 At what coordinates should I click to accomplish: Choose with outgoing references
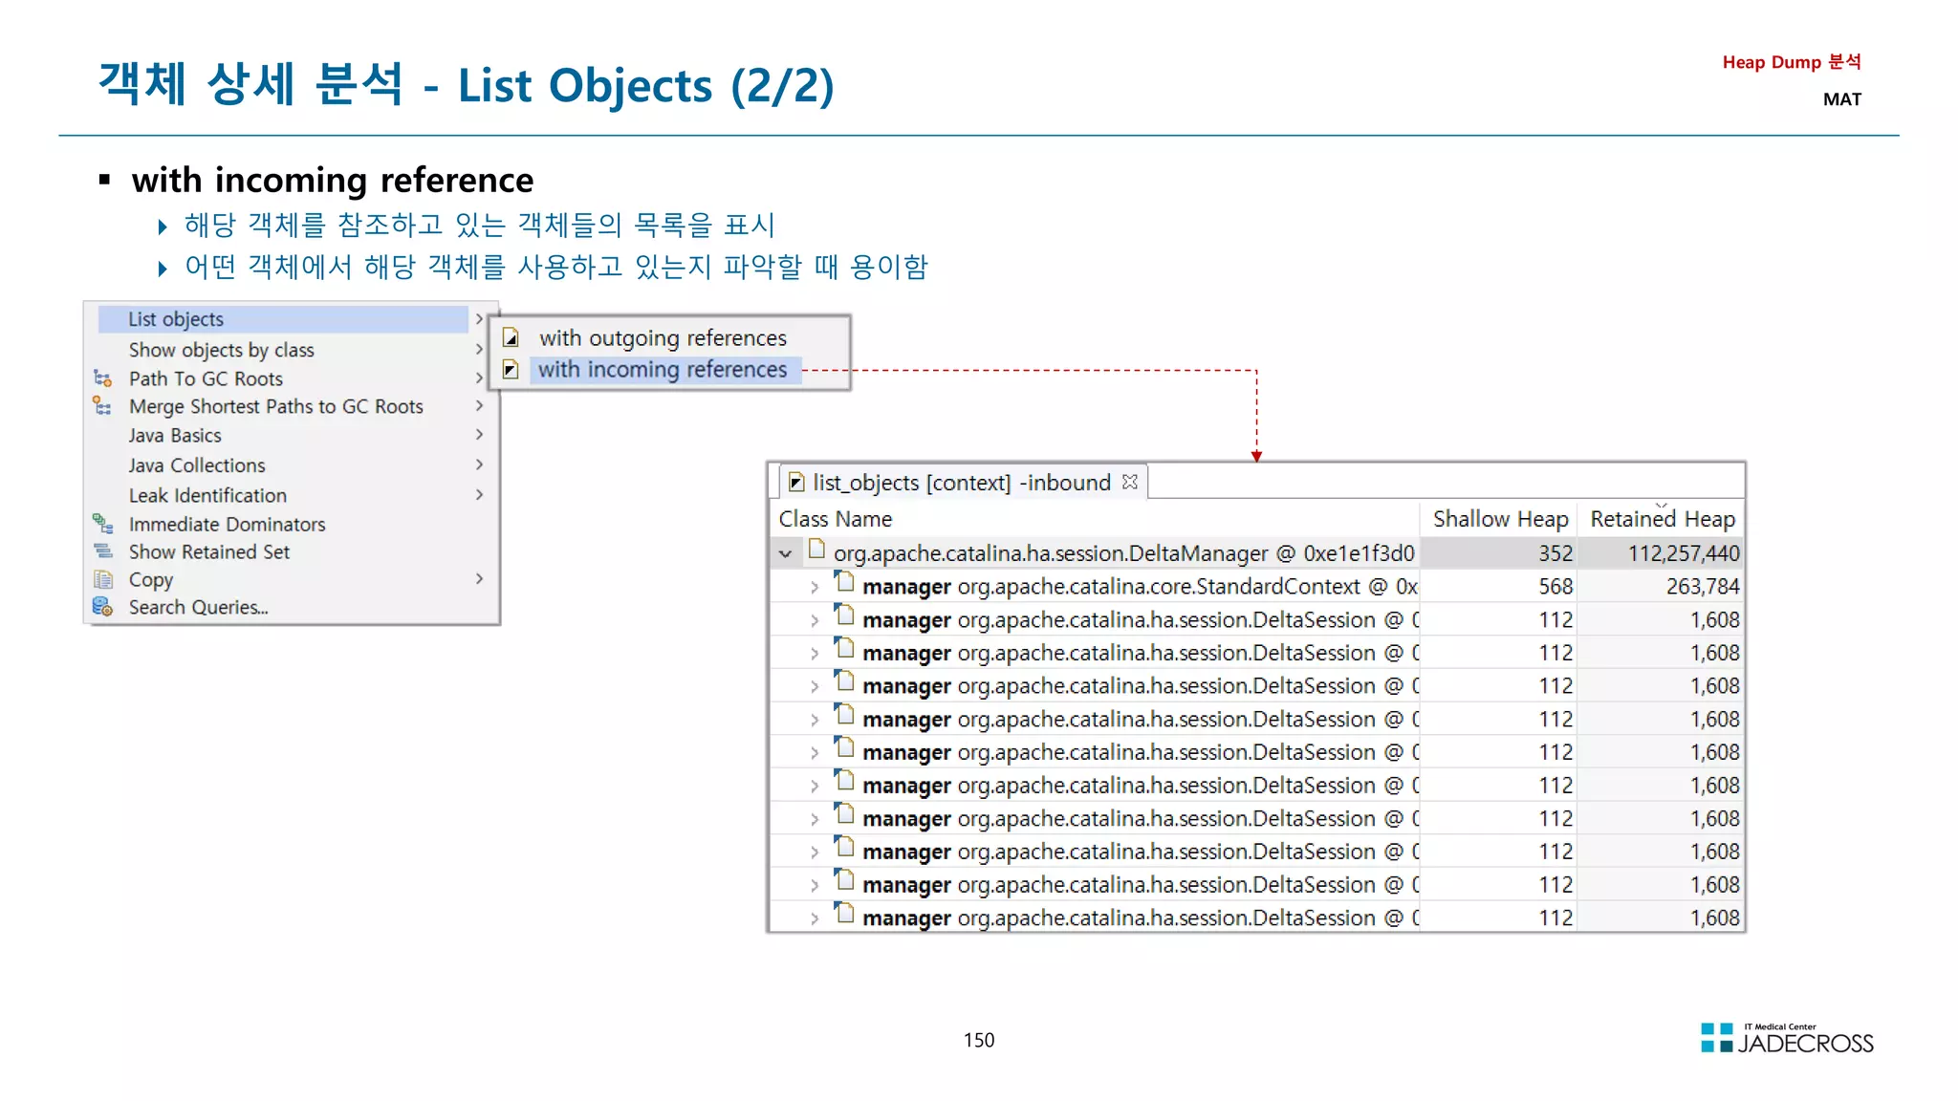coord(663,338)
